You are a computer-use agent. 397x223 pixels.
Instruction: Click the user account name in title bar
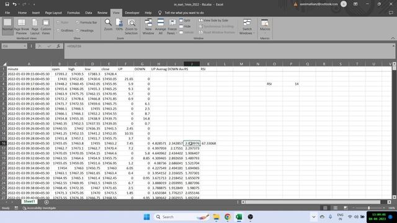pyautogui.click(x=318, y=4)
